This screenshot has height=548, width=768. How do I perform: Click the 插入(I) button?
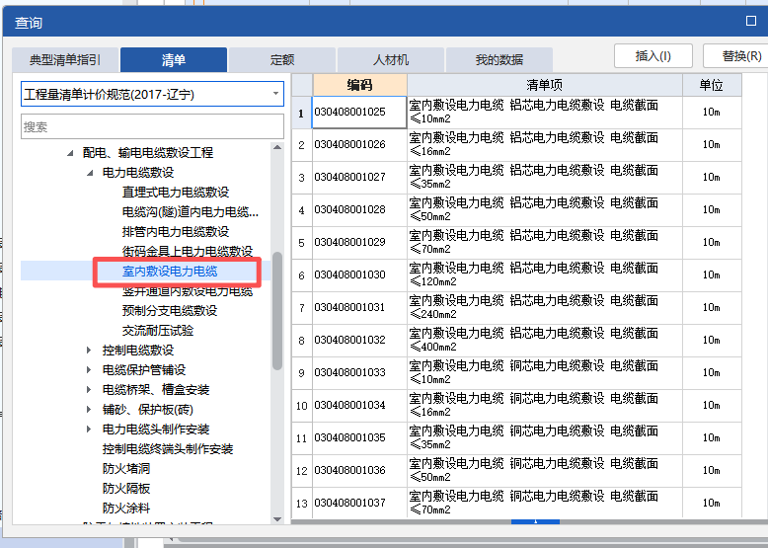click(x=653, y=56)
